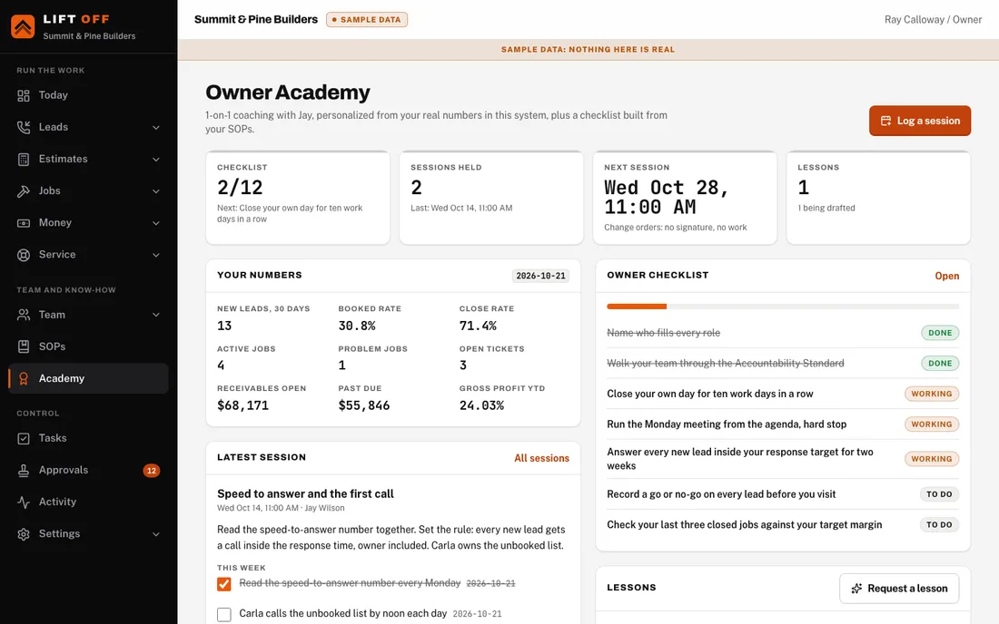This screenshot has width=999, height=624.
Task: Click the Tasks checkmark icon
Action: 24,438
